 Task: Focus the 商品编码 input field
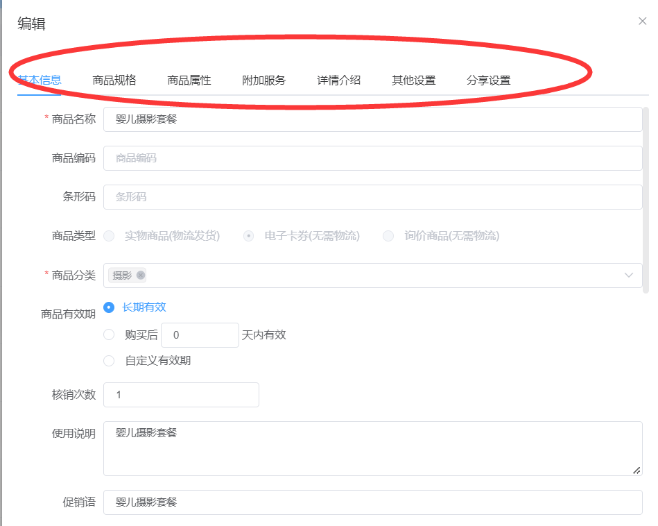tap(372, 158)
